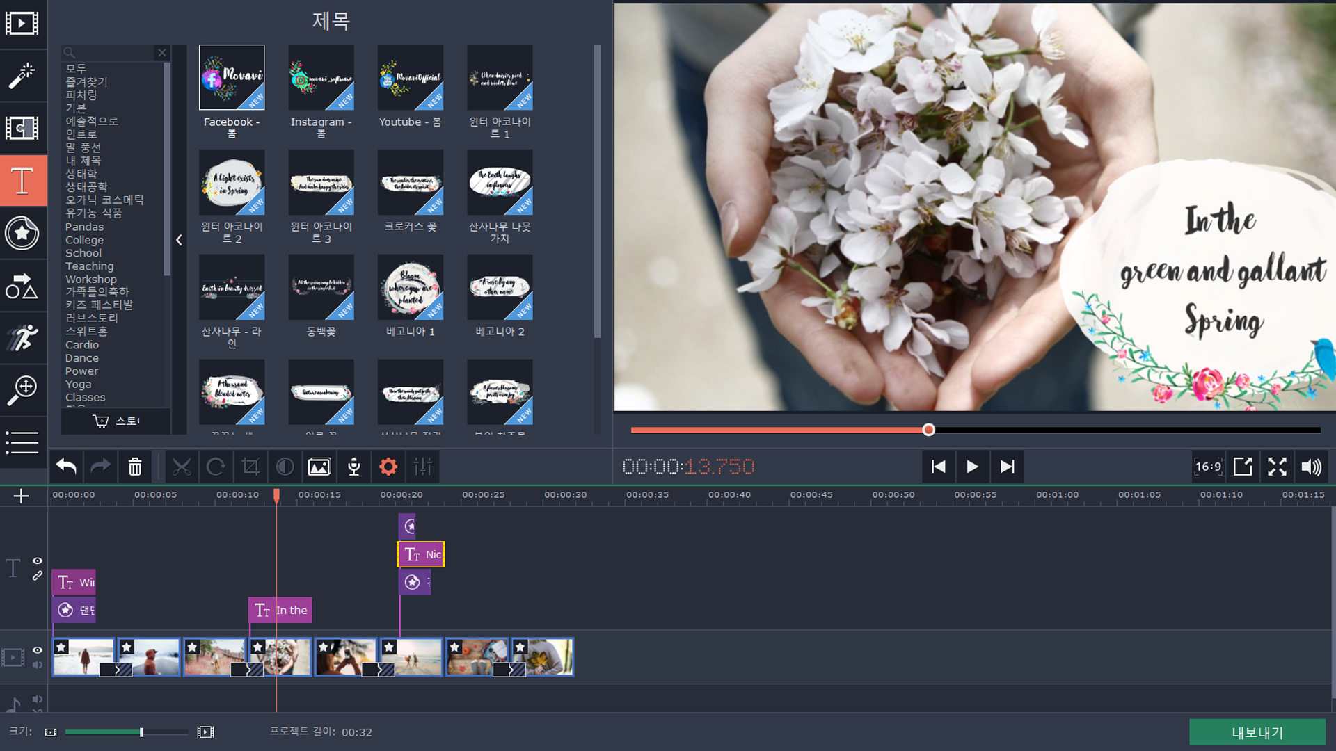Click the record voiceover microphone icon

(x=353, y=467)
